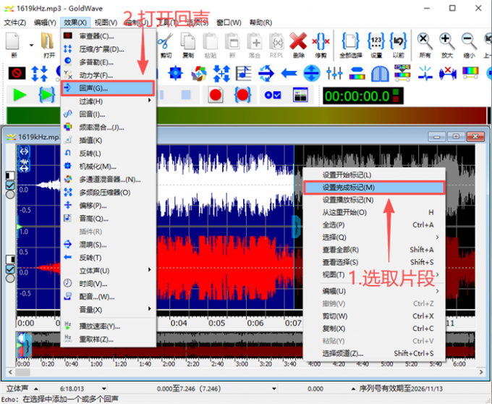Screen dimensions: 492x404
Task: Click the Mix toolbar icon
Action: [x=255, y=41]
